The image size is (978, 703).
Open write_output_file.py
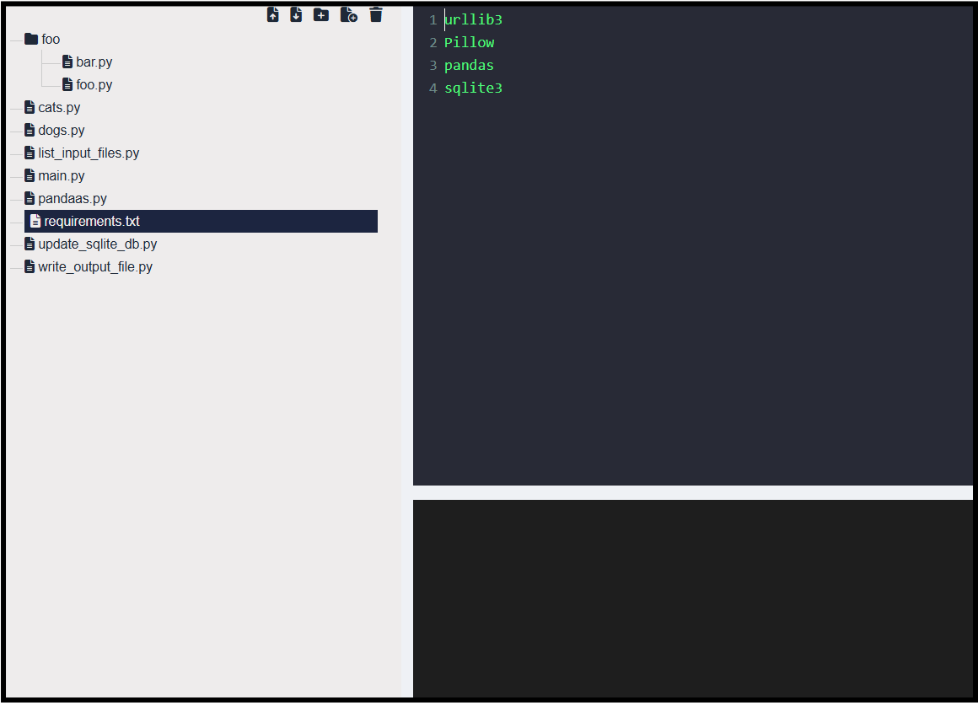95,266
